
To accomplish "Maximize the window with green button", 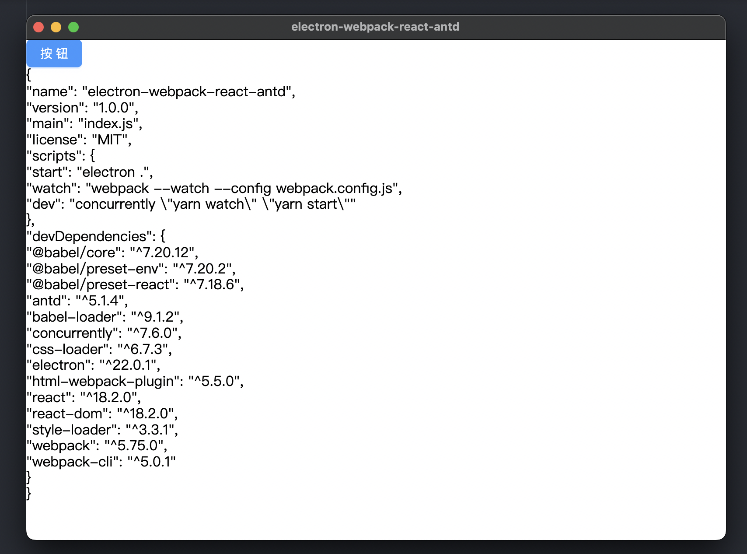I will coord(73,27).
